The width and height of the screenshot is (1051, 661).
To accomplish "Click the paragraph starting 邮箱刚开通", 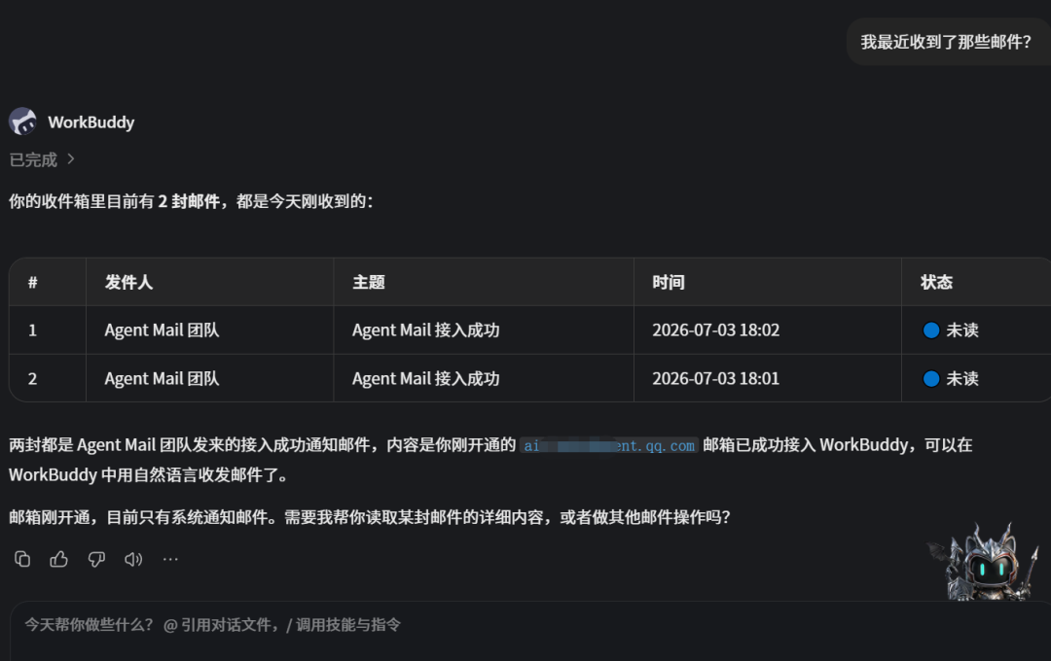I will (x=370, y=517).
